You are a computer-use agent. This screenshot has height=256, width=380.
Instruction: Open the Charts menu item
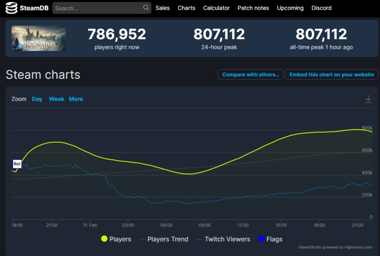pyautogui.click(x=186, y=8)
